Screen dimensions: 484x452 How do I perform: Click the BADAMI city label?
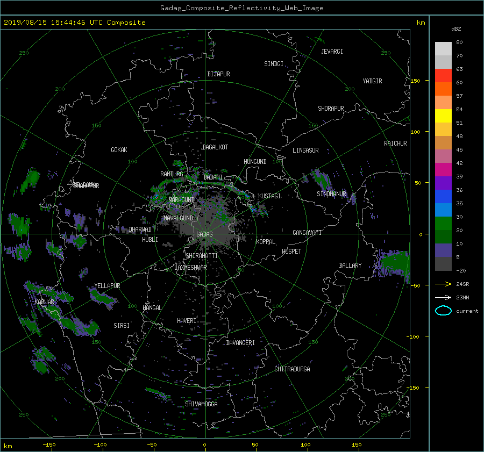click(x=213, y=177)
